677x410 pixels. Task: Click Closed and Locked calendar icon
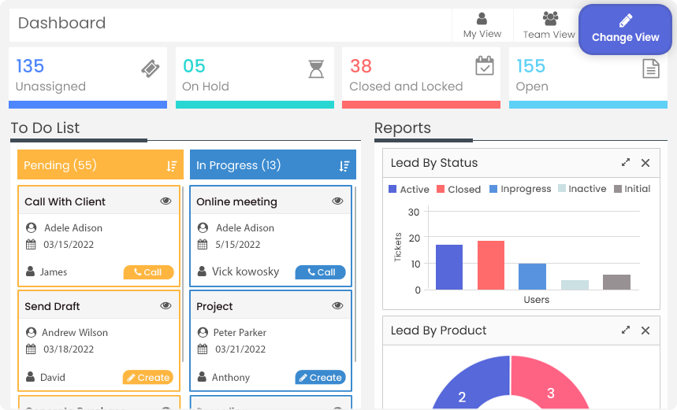485,65
